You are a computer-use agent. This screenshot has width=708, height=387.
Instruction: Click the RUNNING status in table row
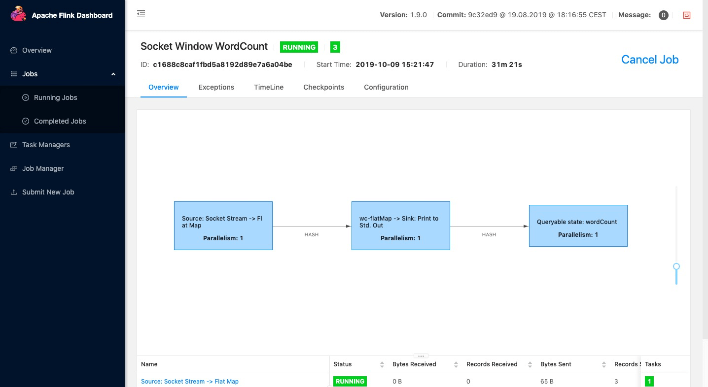coord(350,382)
